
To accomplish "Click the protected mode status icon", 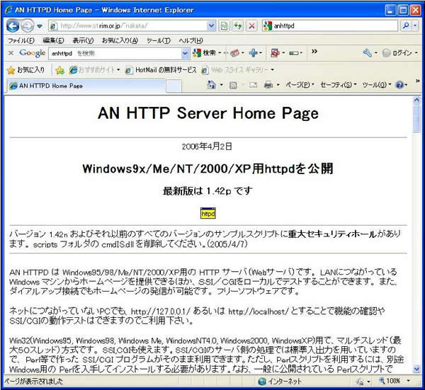I will pos(360,382).
